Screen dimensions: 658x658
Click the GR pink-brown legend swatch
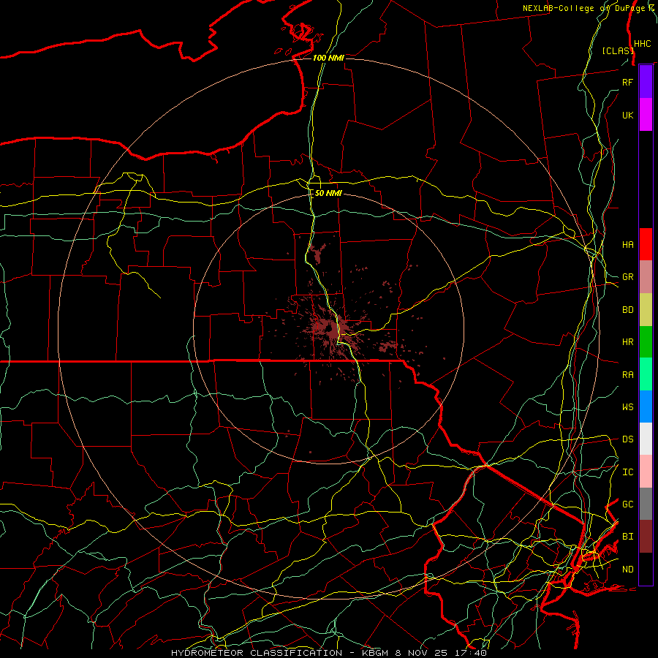(x=646, y=276)
